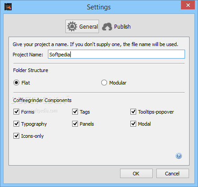Click the Publish cloud upload icon
The width and height of the screenshot is (198, 187).
click(107, 27)
